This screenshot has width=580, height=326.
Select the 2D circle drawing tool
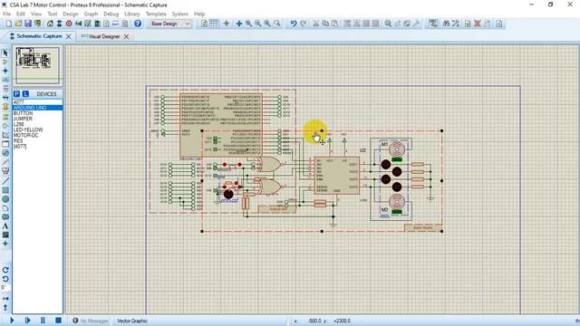[5, 199]
